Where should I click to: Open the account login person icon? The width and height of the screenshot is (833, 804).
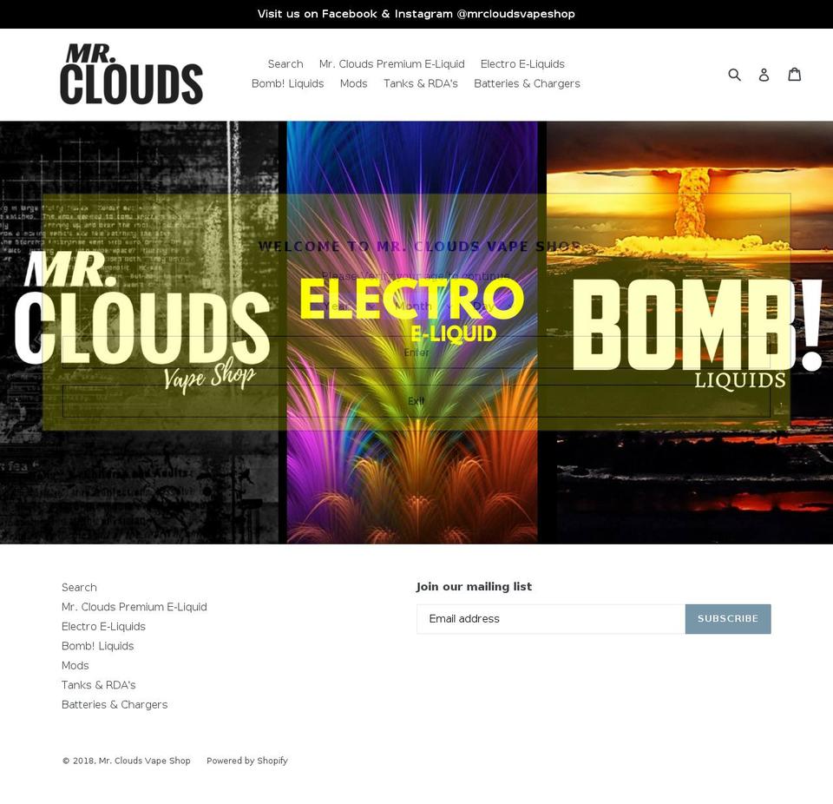click(764, 75)
